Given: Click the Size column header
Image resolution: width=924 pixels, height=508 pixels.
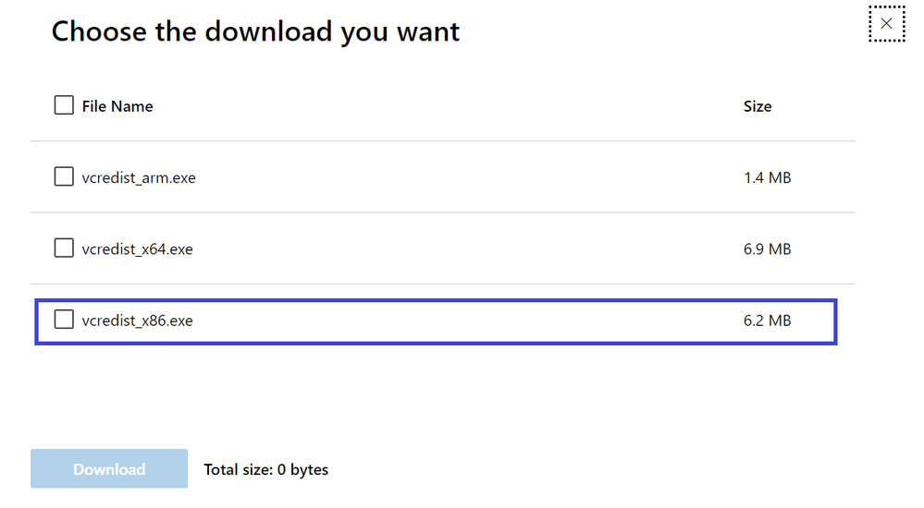Looking at the screenshot, I should (x=757, y=106).
